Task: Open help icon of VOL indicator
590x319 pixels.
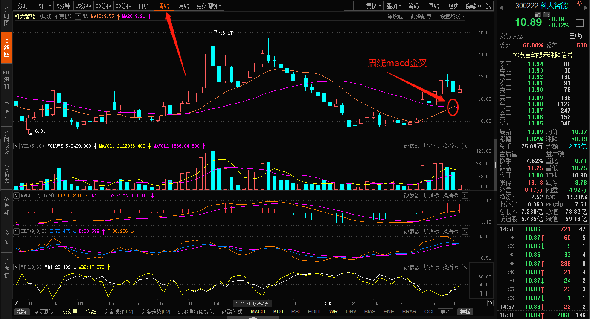Action: [17, 146]
